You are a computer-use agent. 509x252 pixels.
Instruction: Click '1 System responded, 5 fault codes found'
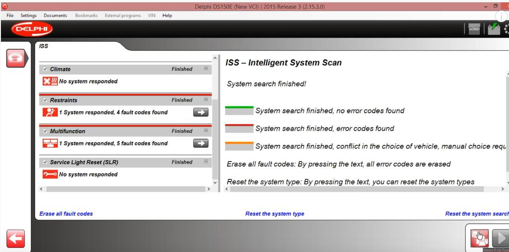click(113, 143)
